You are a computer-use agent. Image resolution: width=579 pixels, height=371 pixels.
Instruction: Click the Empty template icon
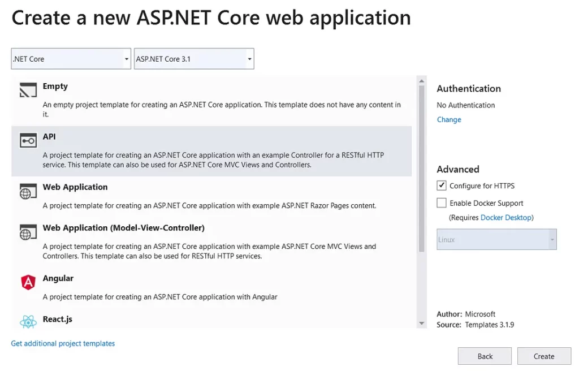click(x=28, y=90)
